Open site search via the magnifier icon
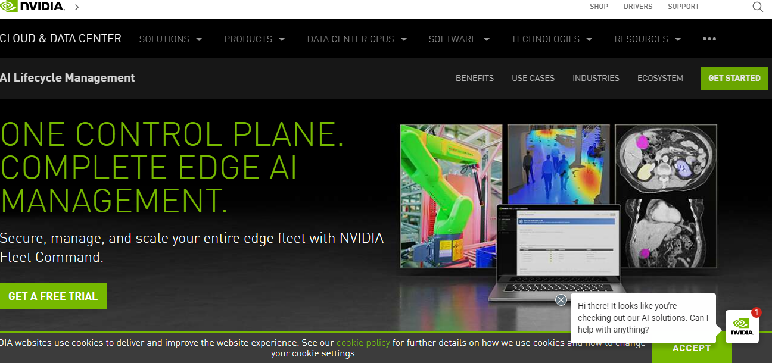This screenshot has width=772, height=363. [x=758, y=7]
